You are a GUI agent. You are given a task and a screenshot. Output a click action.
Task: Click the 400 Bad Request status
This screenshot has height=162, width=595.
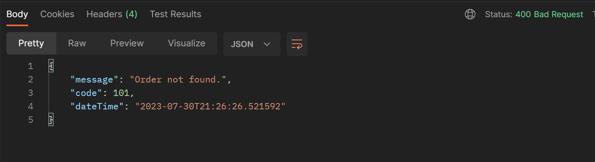pos(549,14)
